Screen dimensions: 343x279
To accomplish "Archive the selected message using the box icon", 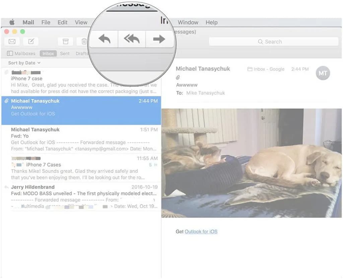I will pos(65,42).
